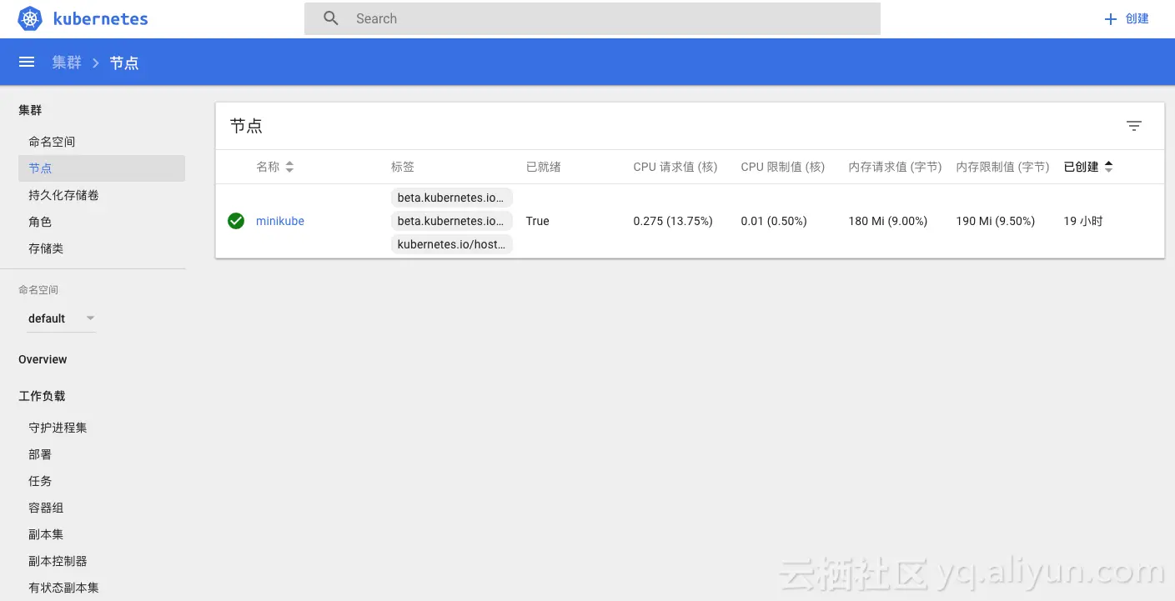Click the 集群 breadcrumb link
Screen dimensions: 1175x601
(x=67, y=63)
